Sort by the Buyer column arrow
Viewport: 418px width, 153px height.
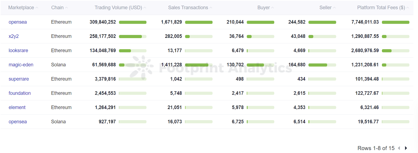coord(273,7)
